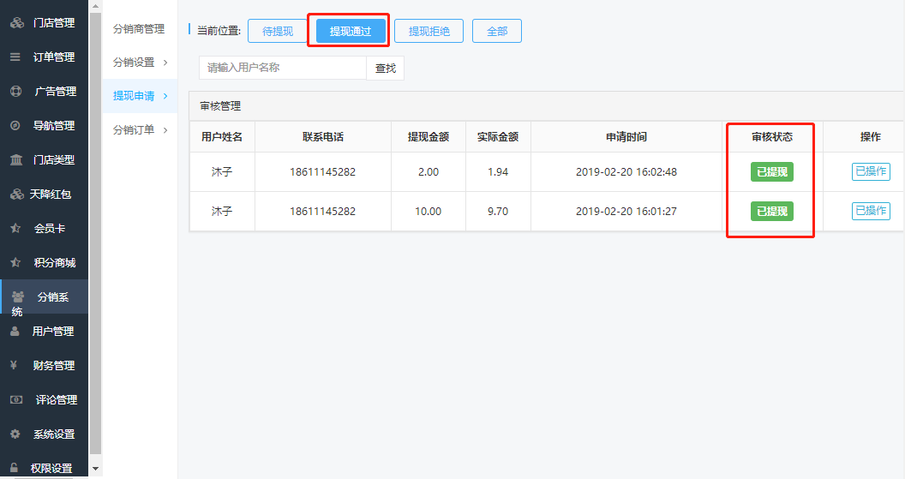Click 已提现 badge for 10.00 row
905x479 pixels.
pos(771,211)
